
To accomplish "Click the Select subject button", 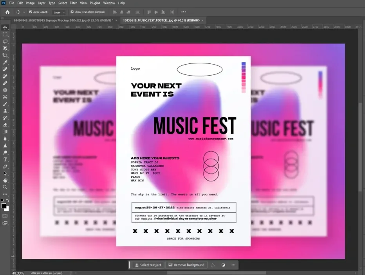I will pyautogui.click(x=148, y=265).
